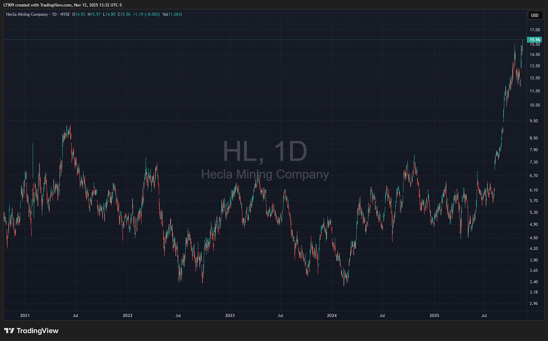The width and height of the screenshot is (548, 341).
Task: Click the 2024 label on time axis
Action: click(x=332, y=315)
